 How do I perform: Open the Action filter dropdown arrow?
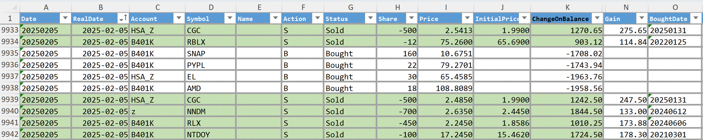(317, 18)
